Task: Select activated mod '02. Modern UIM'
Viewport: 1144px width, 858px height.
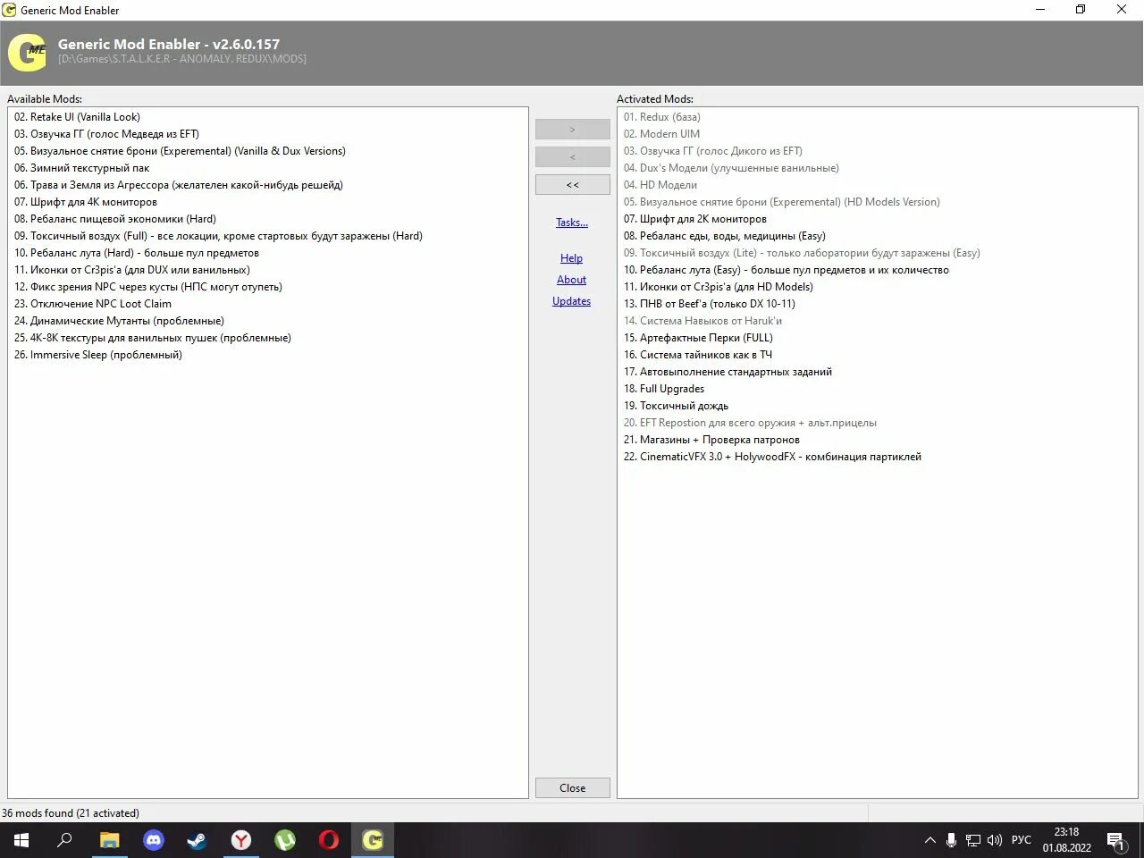Action: point(662,134)
